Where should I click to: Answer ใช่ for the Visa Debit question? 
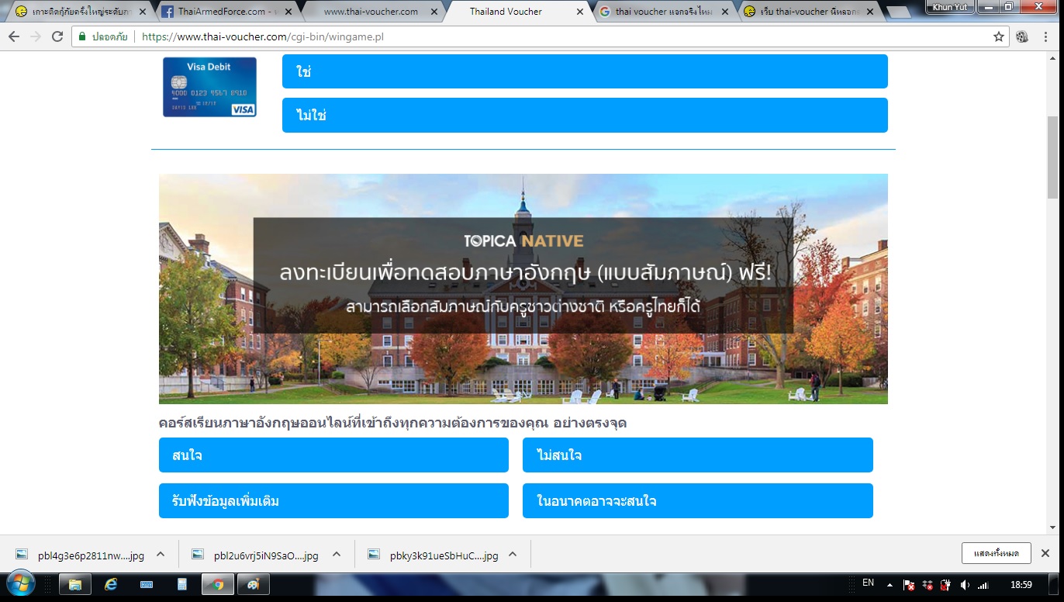pos(585,71)
